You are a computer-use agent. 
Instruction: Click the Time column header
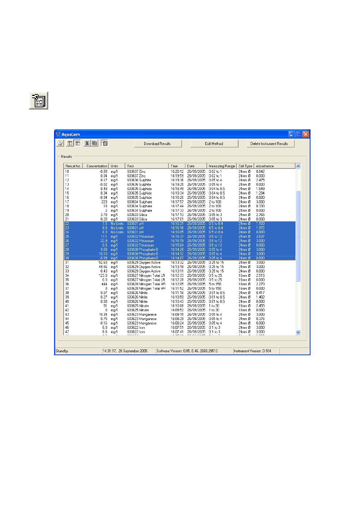177,166
